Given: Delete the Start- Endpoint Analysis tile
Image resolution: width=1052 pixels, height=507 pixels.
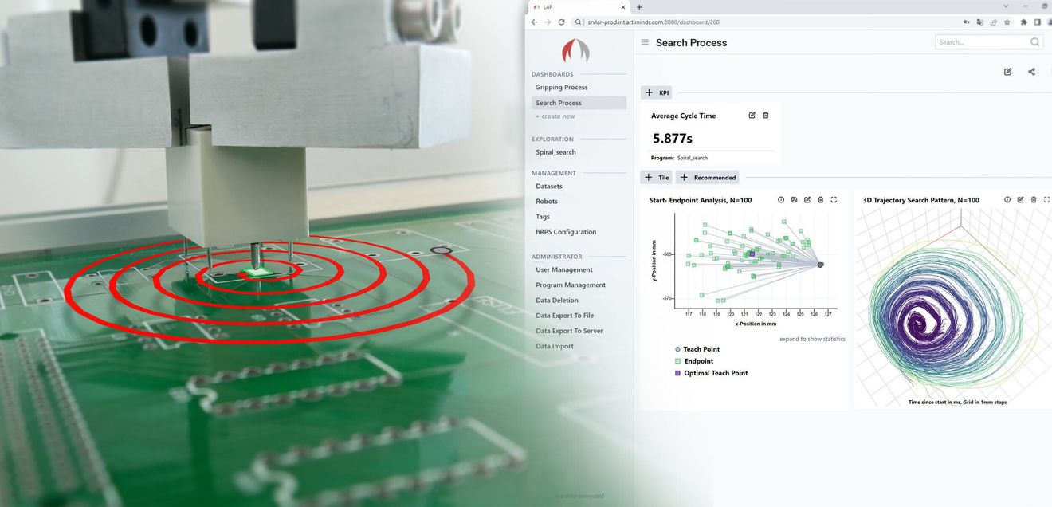Looking at the screenshot, I should (820, 200).
